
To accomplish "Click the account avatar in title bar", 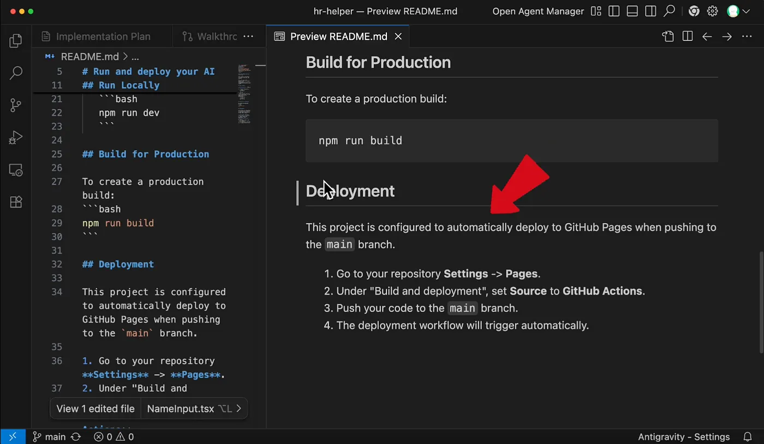I will pyautogui.click(x=733, y=11).
